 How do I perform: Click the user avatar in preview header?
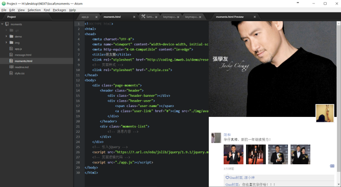click(x=325, y=113)
